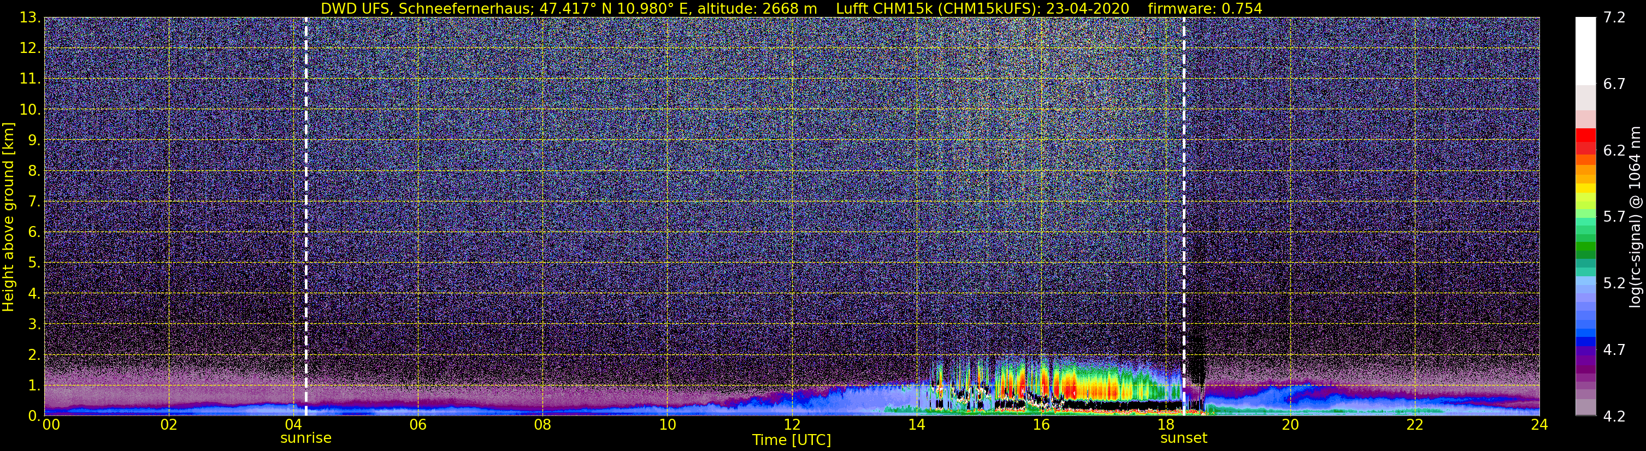Click the red section of the colorbar
Viewport: 1646px width, 451px height.
tap(1585, 142)
